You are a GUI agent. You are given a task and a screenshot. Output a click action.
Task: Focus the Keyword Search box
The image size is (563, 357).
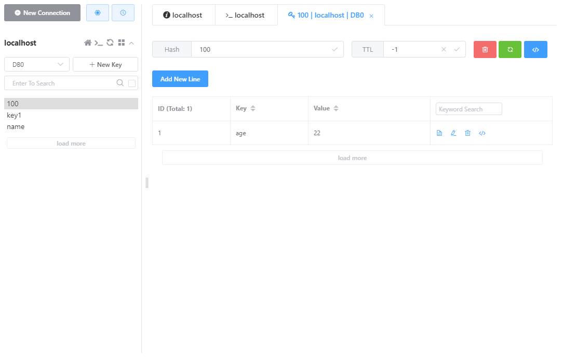pos(468,109)
